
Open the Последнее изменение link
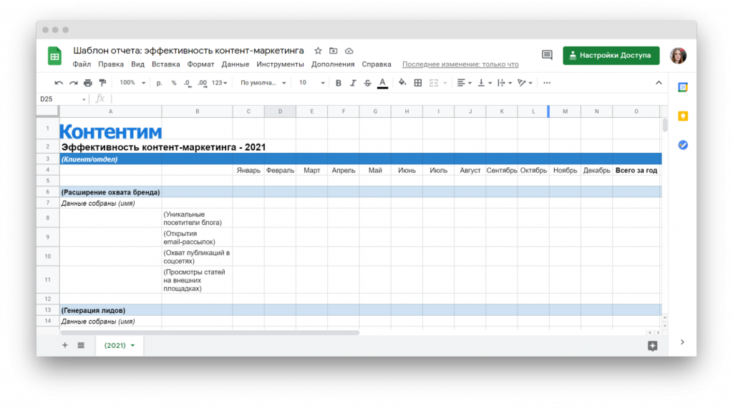tap(460, 64)
